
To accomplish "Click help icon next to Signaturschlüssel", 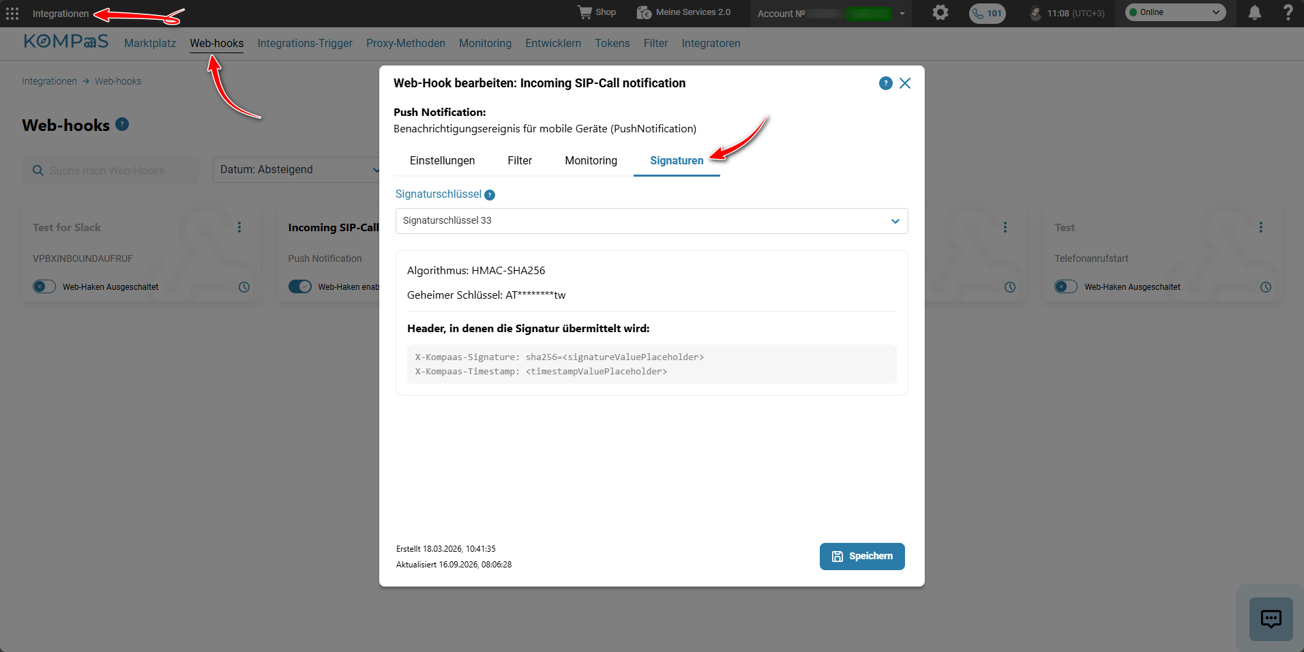I will (x=490, y=195).
